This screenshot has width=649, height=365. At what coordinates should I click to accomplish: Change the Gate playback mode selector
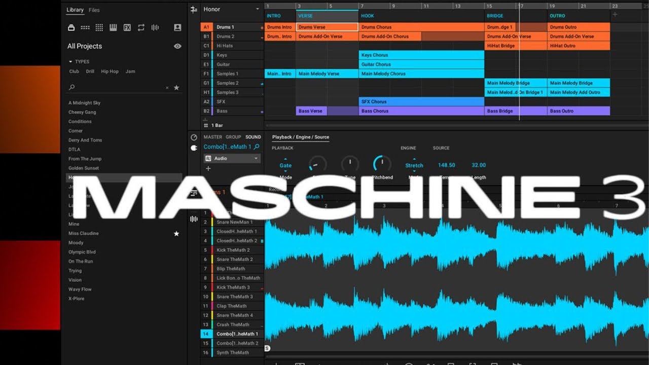coord(285,165)
